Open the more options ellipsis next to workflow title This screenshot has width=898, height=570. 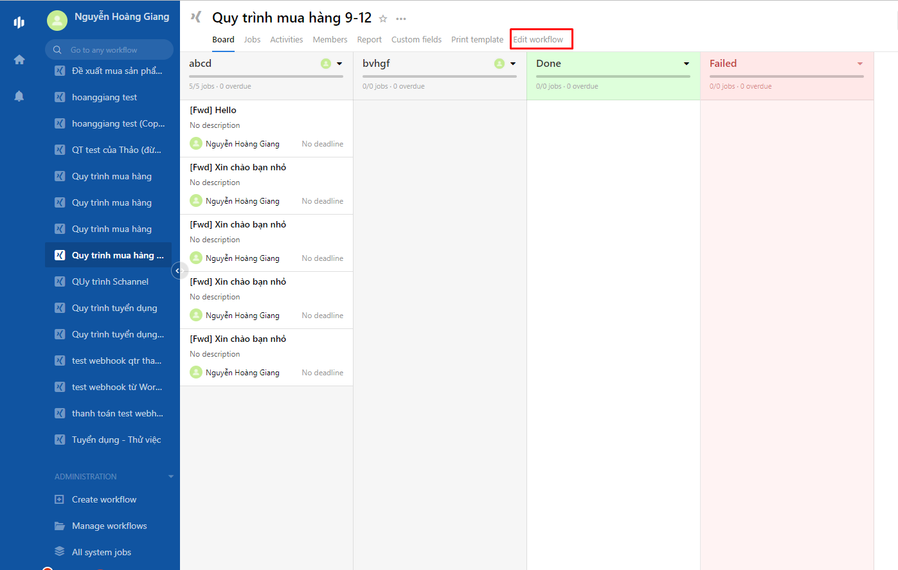click(400, 19)
